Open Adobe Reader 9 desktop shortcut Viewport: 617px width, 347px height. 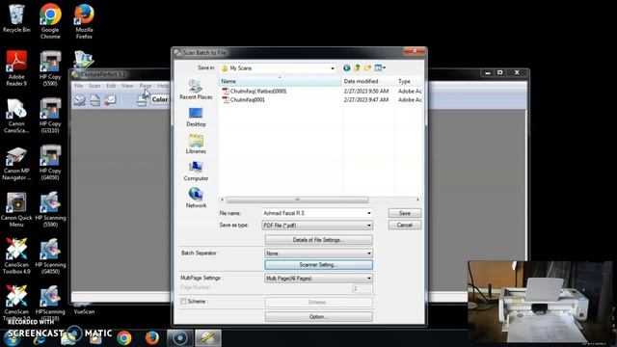coord(16,68)
